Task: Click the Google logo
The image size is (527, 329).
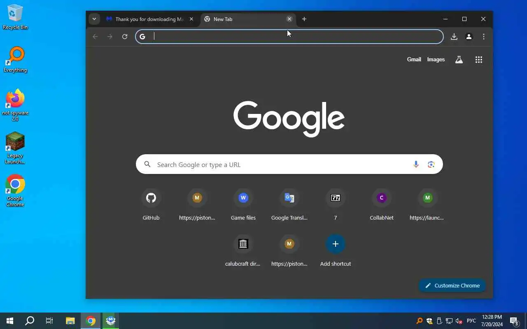Action: [289, 118]
